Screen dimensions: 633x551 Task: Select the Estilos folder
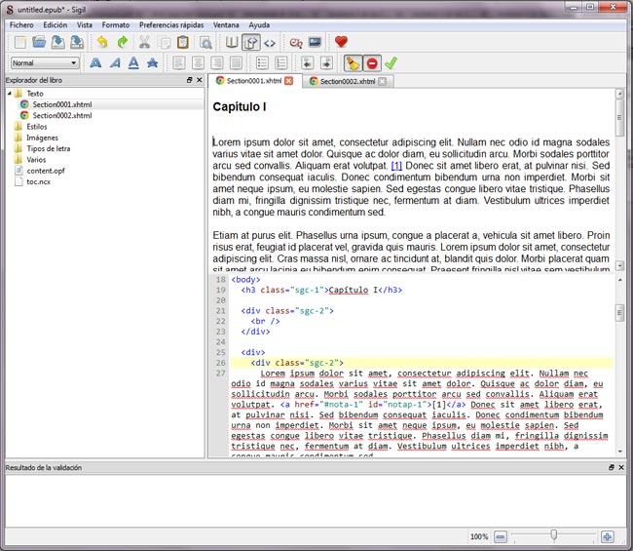click(x=37, y=127)
